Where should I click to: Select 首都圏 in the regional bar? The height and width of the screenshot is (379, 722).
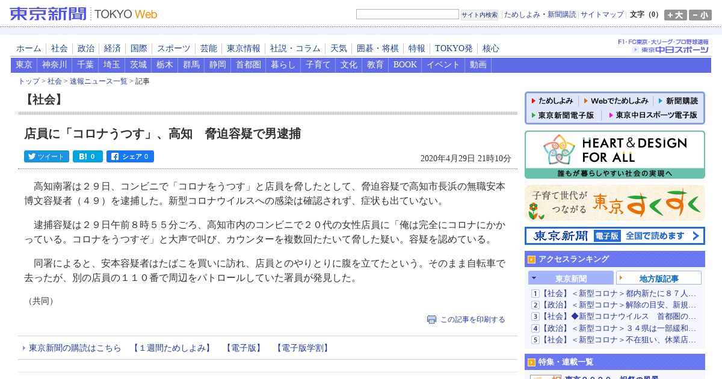click(x=248, y=65)
